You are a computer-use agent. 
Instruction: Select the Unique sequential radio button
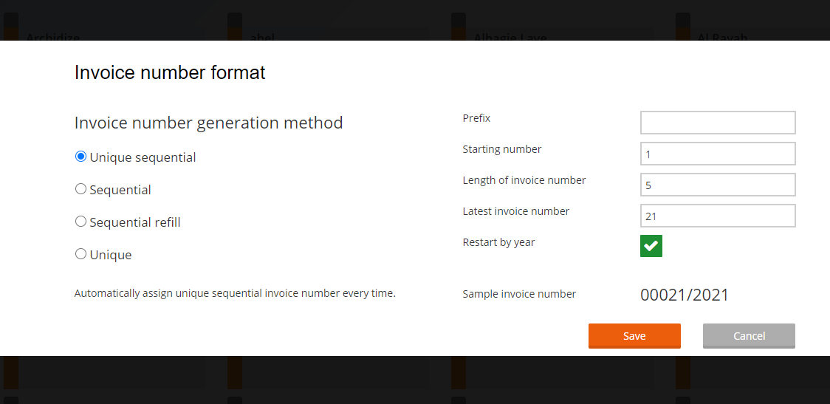point(81,157)
